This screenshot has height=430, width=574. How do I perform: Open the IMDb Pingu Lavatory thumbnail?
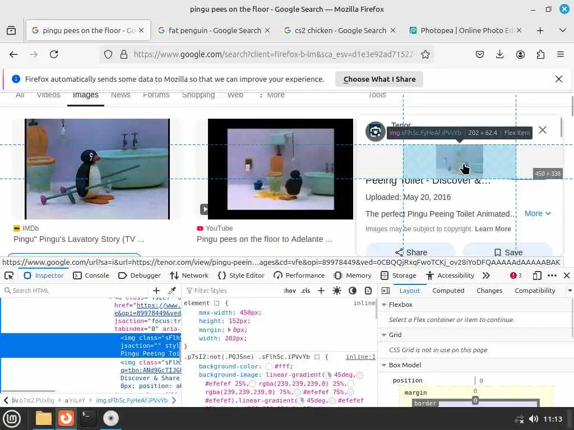(97, 169)
